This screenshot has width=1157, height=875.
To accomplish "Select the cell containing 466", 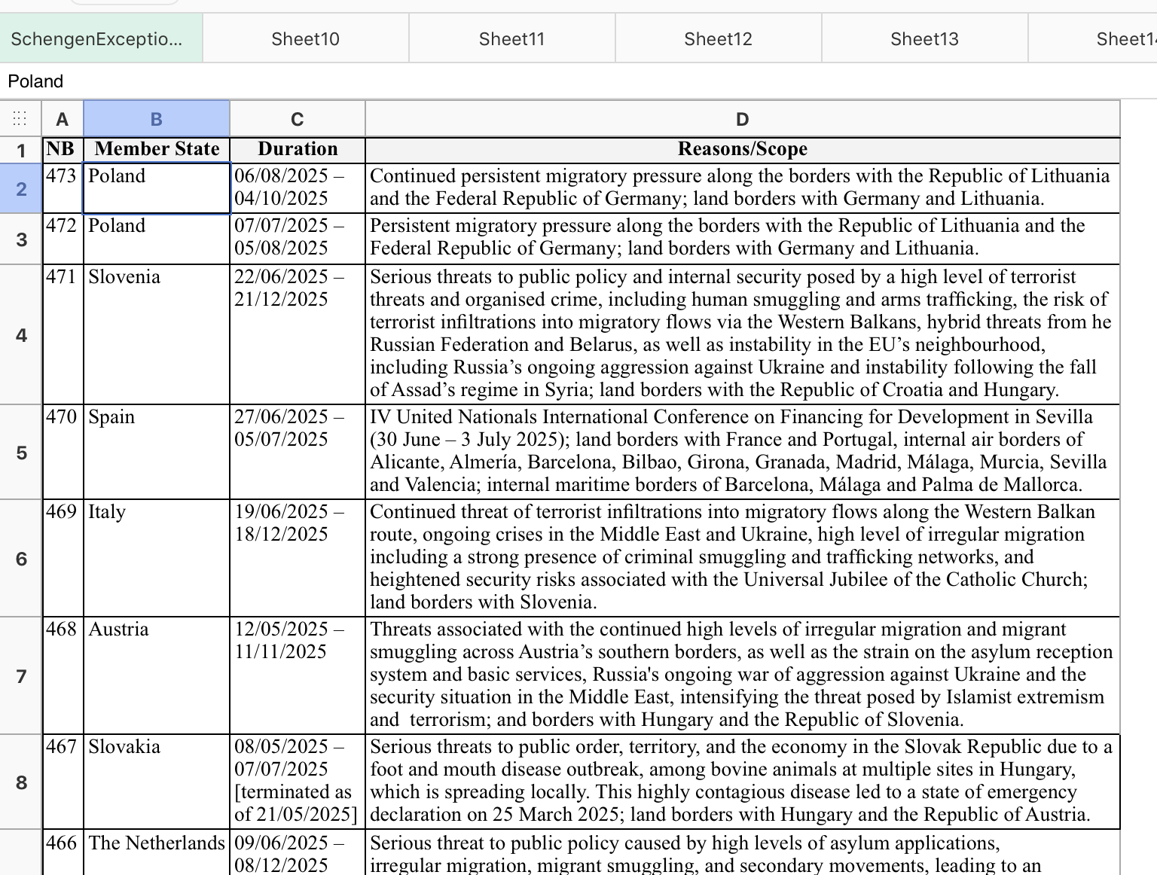I will coord(63,852).
